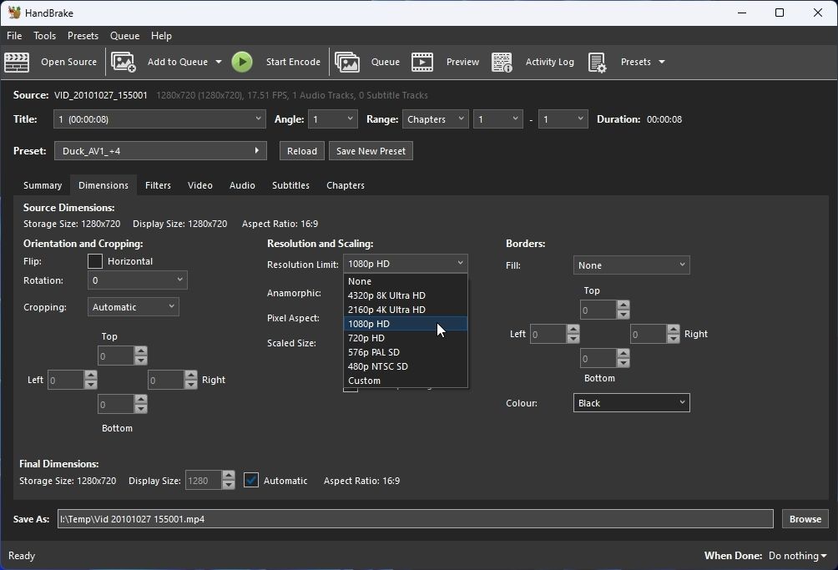Click the Open Source film clapper icon
The height and width of the screenshot is (570, 838).
[x=18, y=62]
